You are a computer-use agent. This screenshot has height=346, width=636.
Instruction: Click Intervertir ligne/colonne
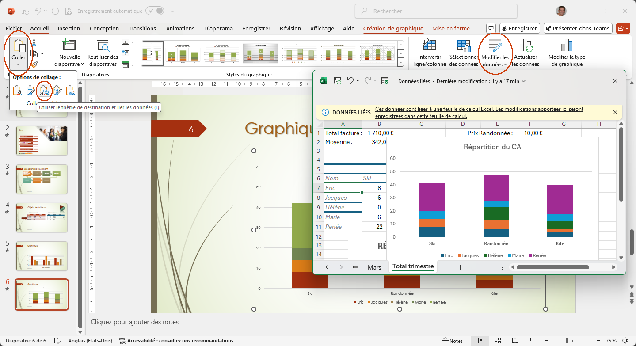(430, 53)
